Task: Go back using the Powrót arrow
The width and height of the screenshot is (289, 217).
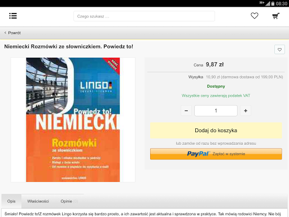Action: [5, 33]
